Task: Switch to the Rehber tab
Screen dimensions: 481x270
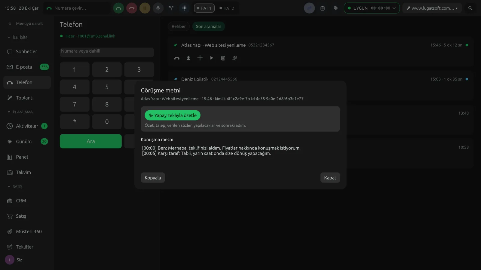Action: pos(179,26)
